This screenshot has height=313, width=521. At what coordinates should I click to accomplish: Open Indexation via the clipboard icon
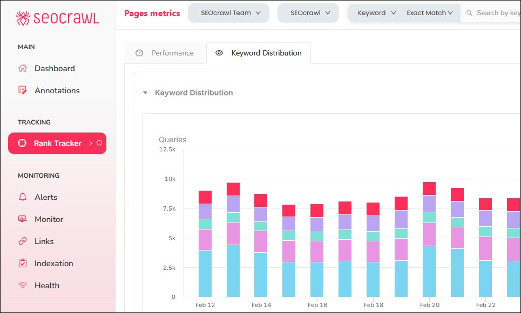[x=22, y=263]
